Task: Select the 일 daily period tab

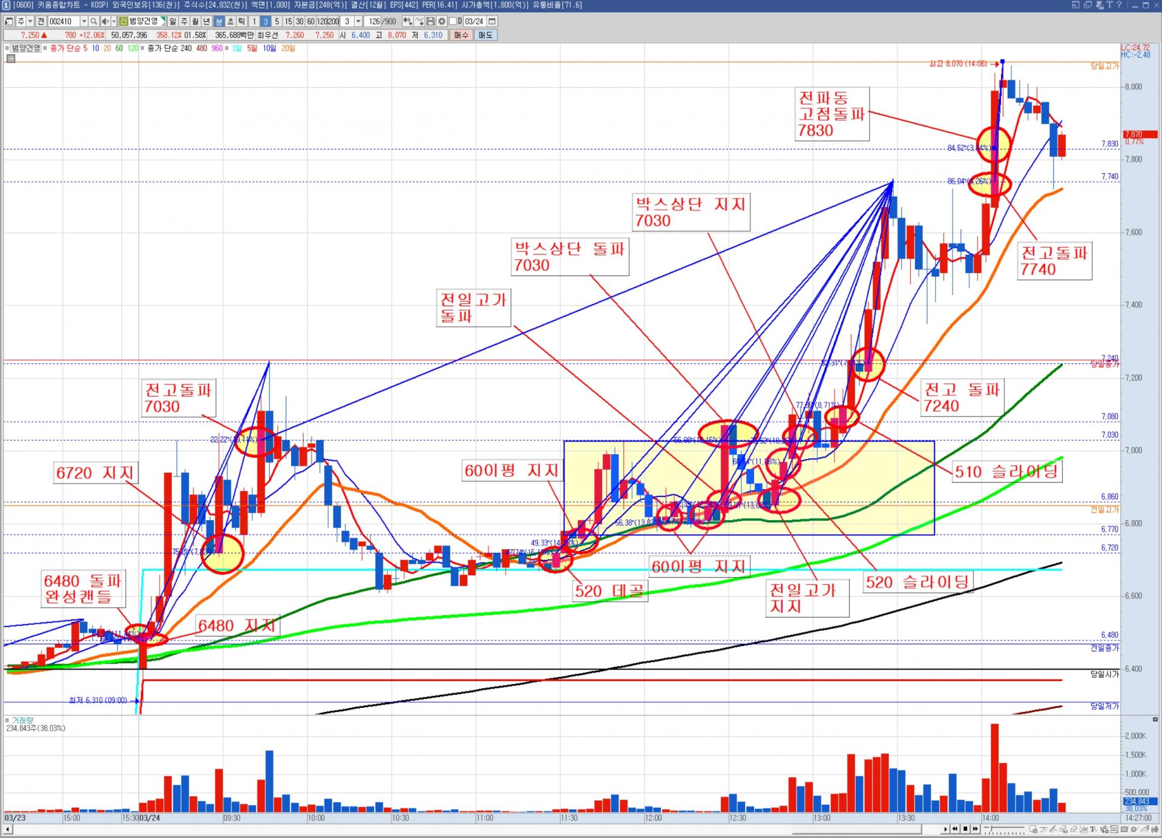Action: (x=172, y=21)
